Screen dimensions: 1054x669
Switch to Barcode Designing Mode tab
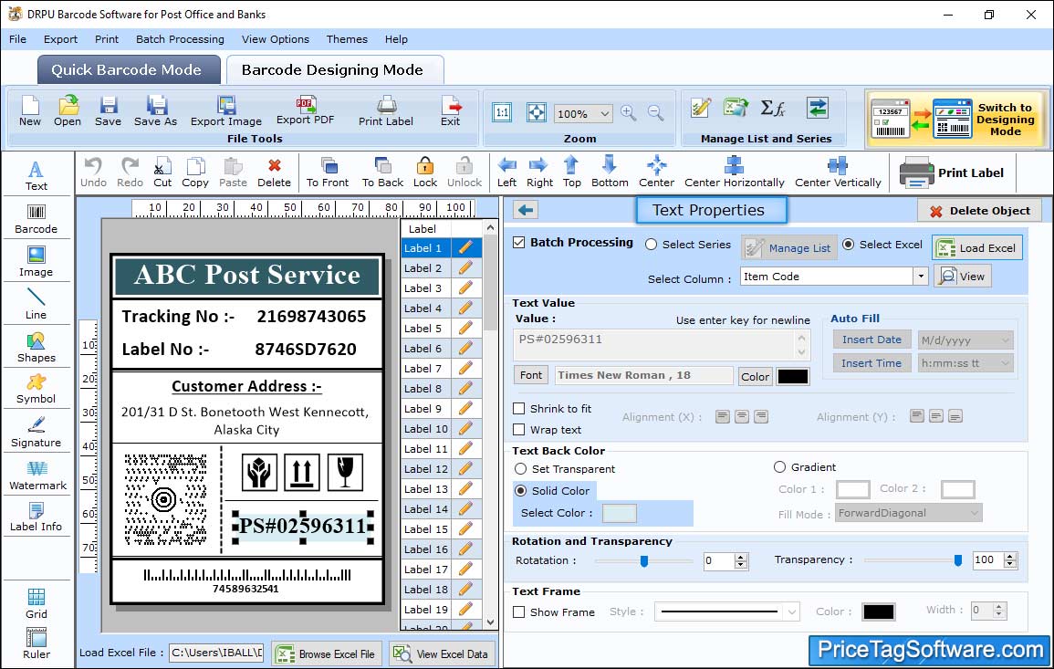coord(334,70)
